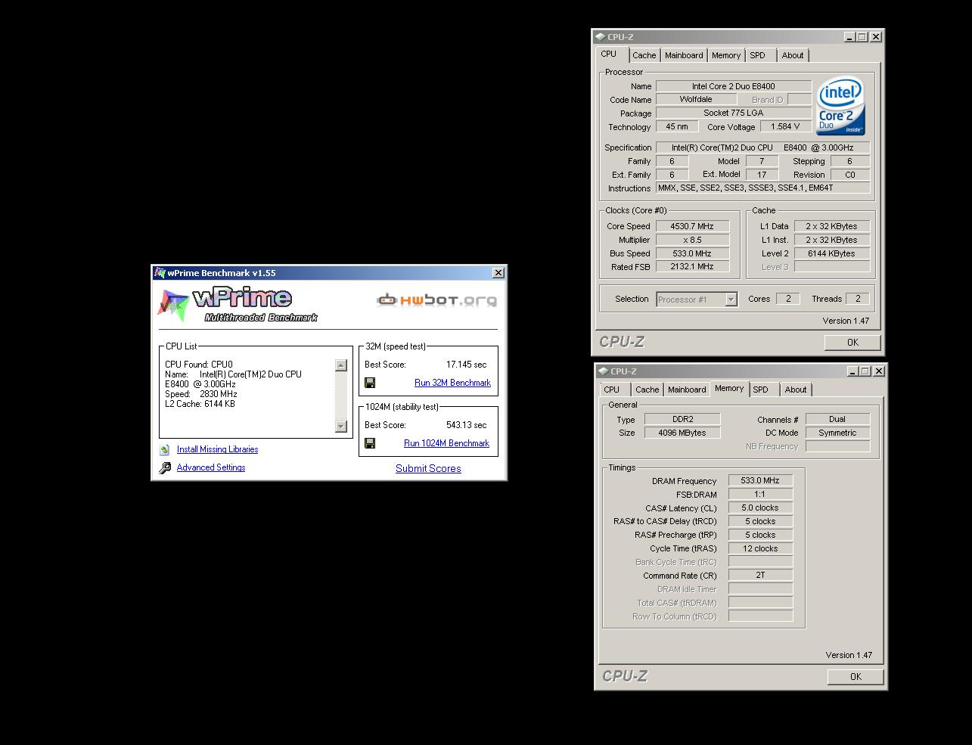Click the CAS# Latency value 5.0 clocks
Image resolution: width=972 pixels, height=745 pixels.
pos(760,508)
